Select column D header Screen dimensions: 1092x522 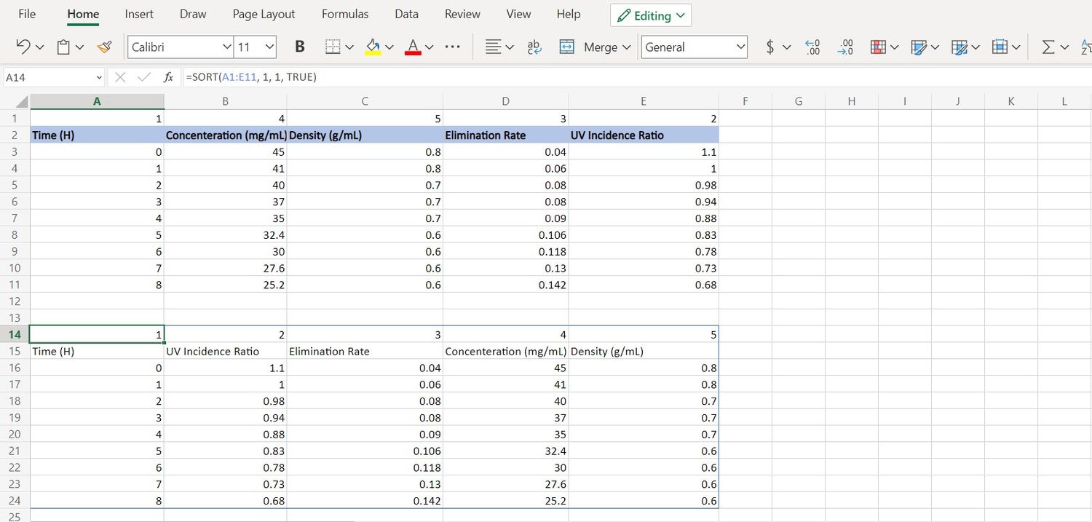point(506,101)
